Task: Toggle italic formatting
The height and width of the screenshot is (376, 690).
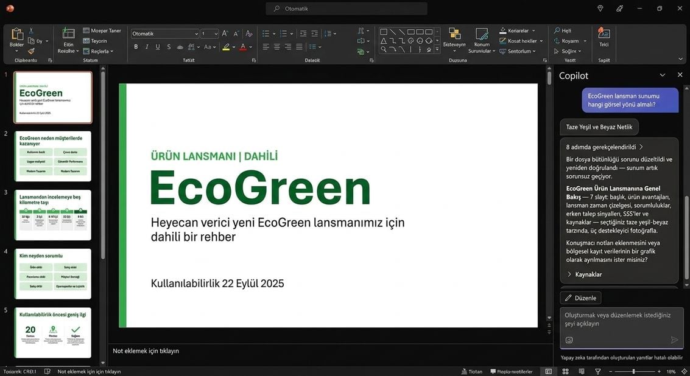Action: (x=147, y=47)
